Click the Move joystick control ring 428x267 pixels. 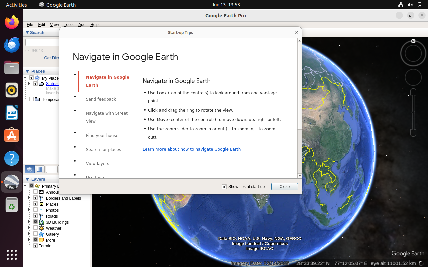pyautogui.click(x=413, y=77)
